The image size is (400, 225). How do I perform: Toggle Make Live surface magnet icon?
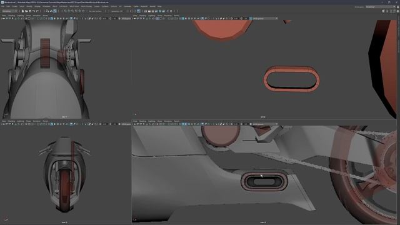pos(83,11)
